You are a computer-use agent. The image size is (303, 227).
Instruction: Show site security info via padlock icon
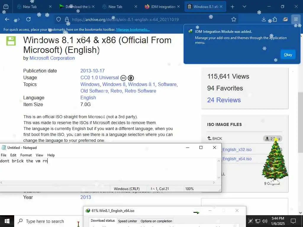[67, 19]
